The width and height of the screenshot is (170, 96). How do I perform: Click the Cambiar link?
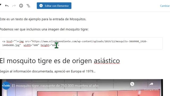click(165, 6)
